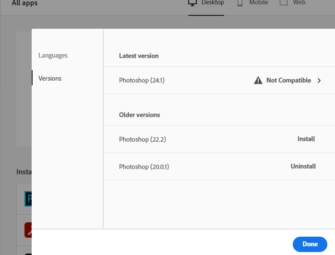Click the Latest version heading

click(139, 56)
